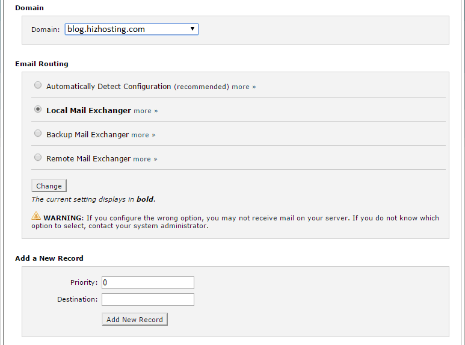This screenshot has width=465, height=345.
Task: Click the bold 'Domain' section heading
Action: tap(29, 8)
